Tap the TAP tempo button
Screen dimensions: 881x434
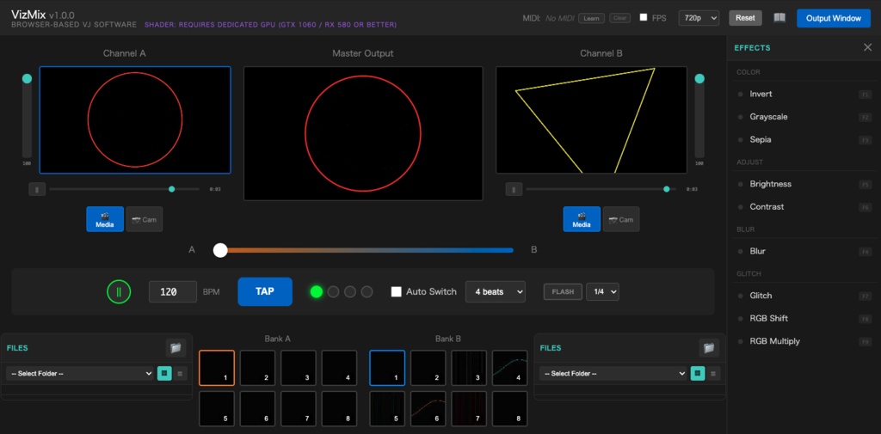pos(265,291)
